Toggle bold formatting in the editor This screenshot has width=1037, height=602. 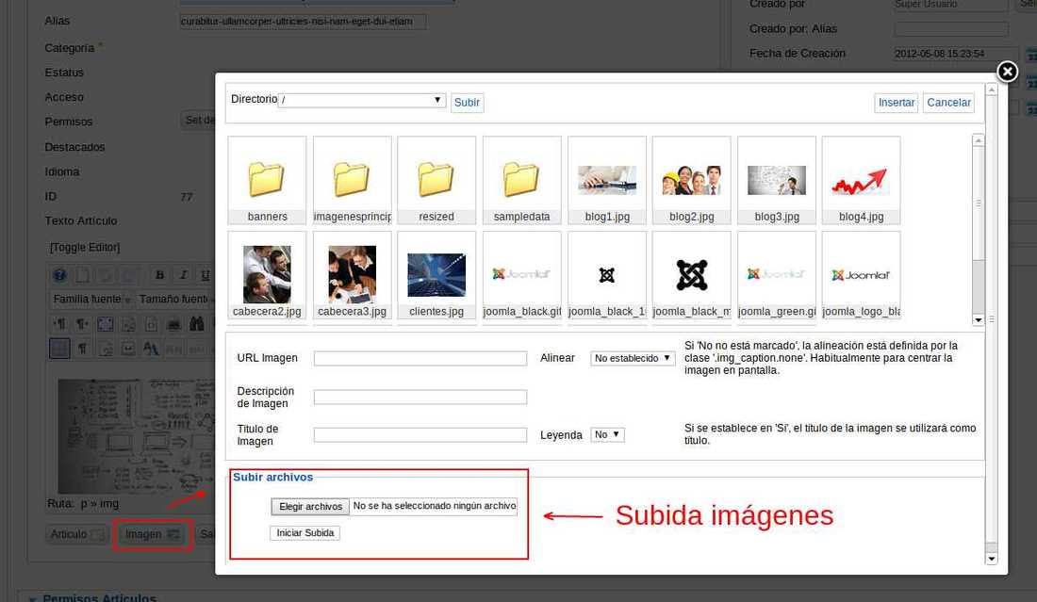159,275
